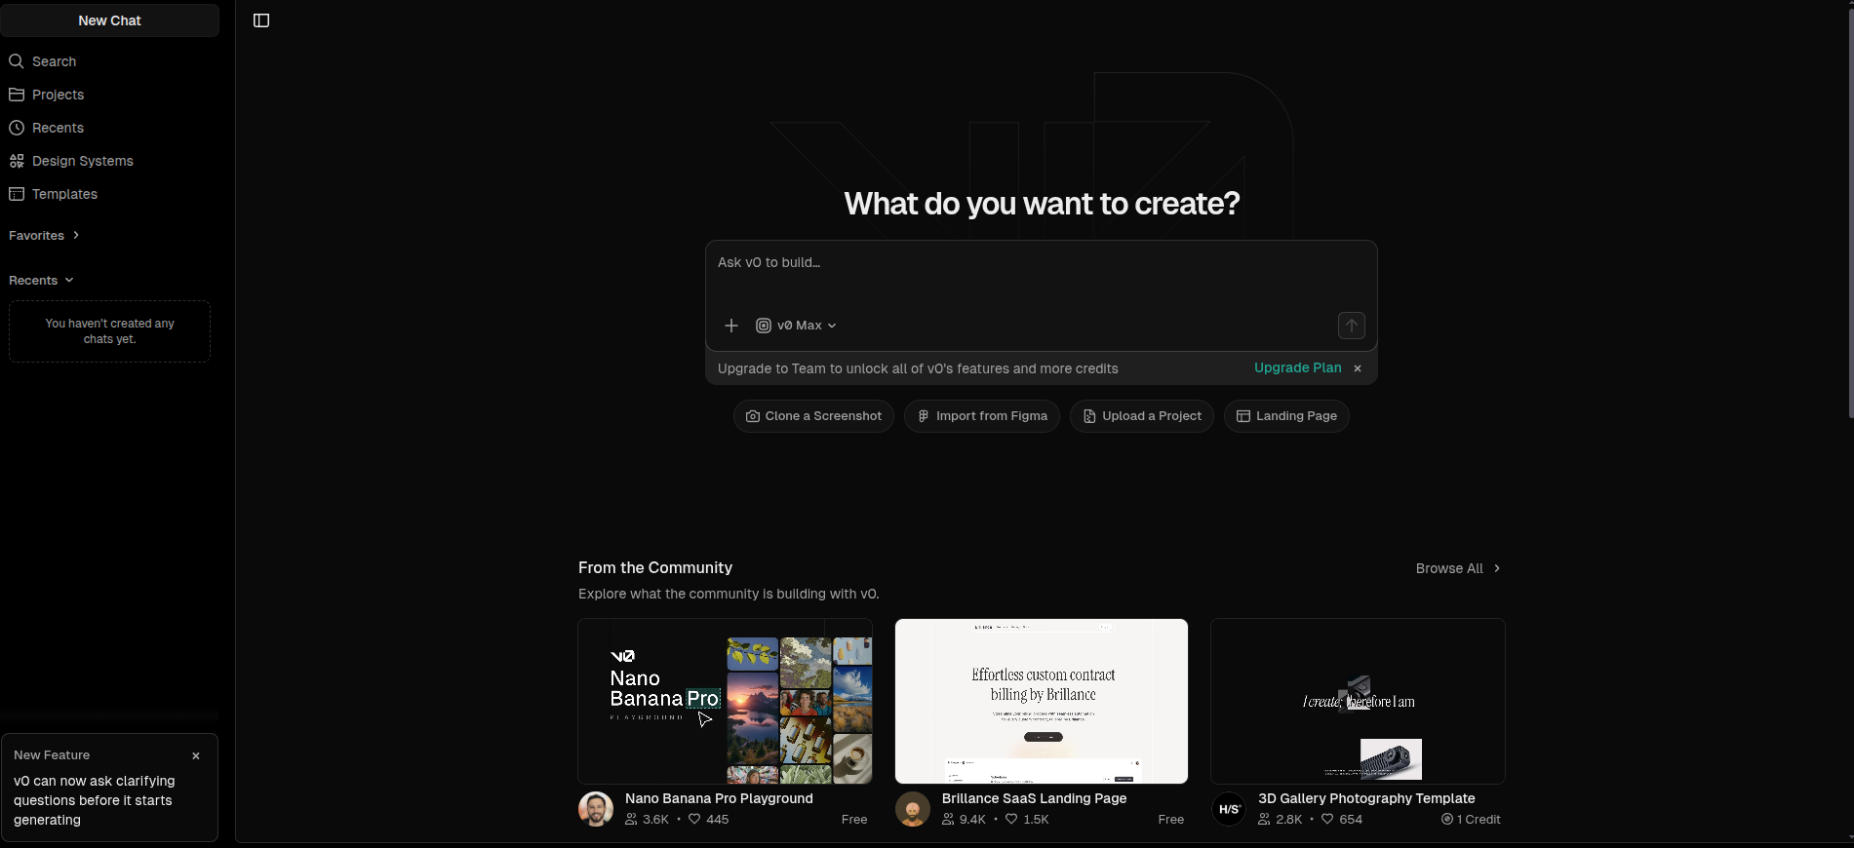
Task: Click the New Chat button
Action: (x=109, y=20)
